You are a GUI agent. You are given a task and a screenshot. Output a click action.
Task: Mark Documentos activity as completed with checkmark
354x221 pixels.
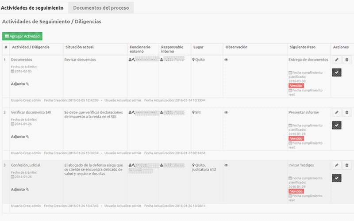[337, 72]
